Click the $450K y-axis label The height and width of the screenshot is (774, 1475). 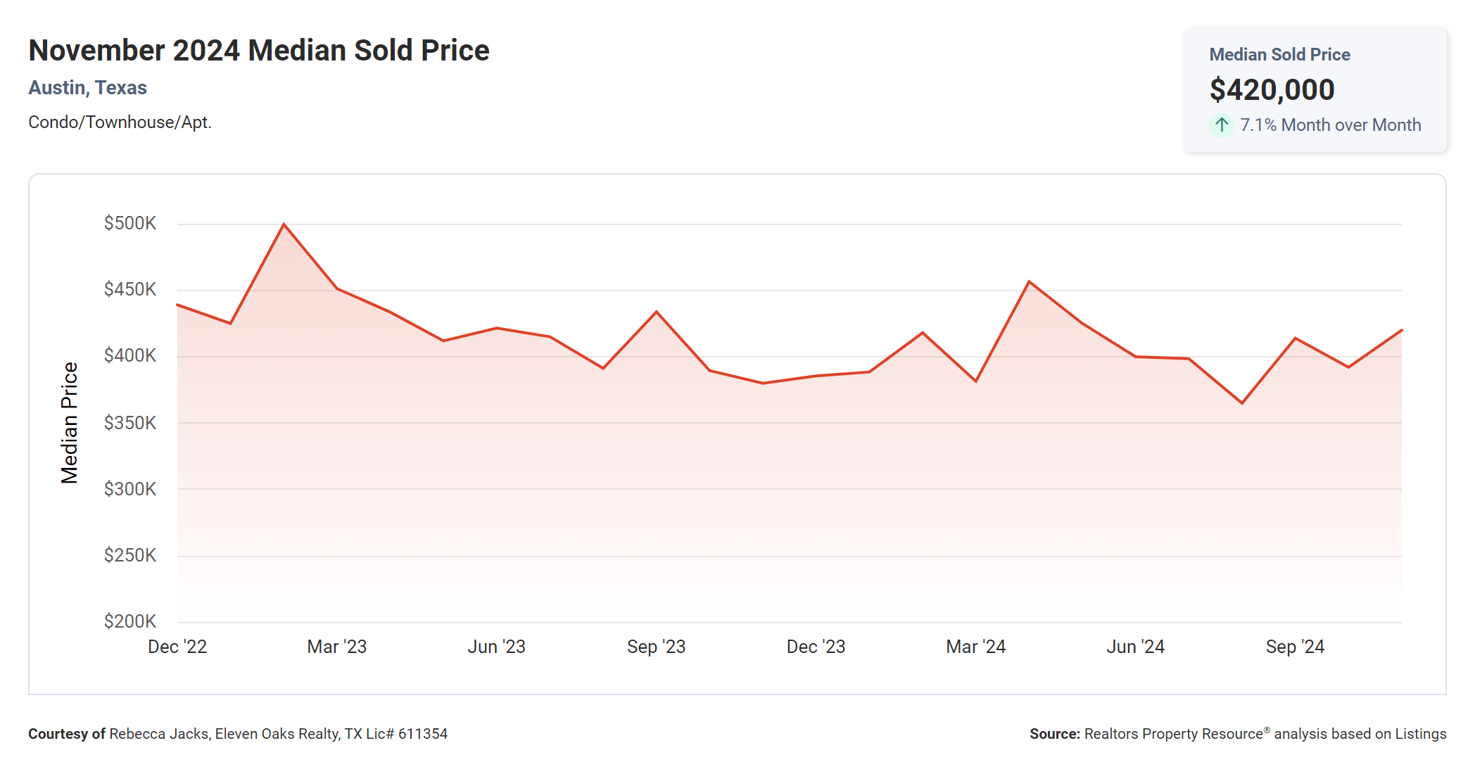[130, 290]
